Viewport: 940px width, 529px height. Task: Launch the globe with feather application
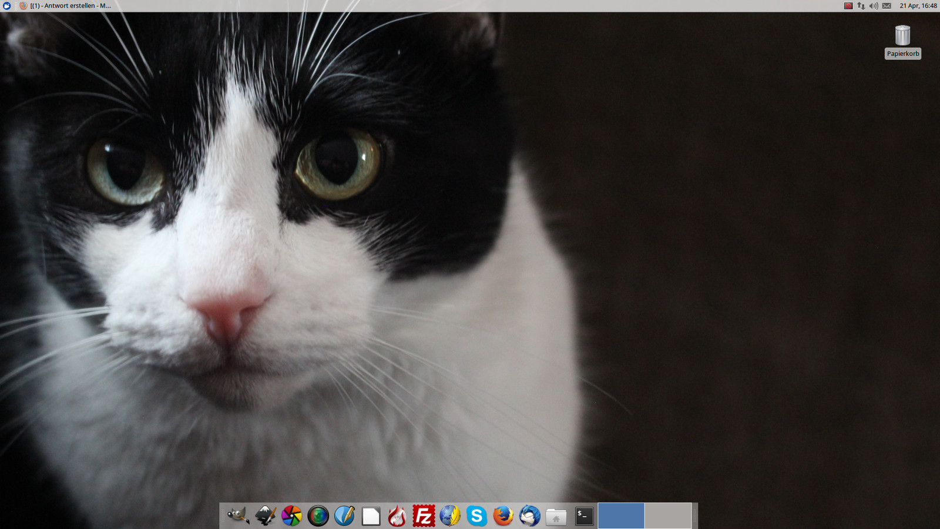(x=450, y=516)
